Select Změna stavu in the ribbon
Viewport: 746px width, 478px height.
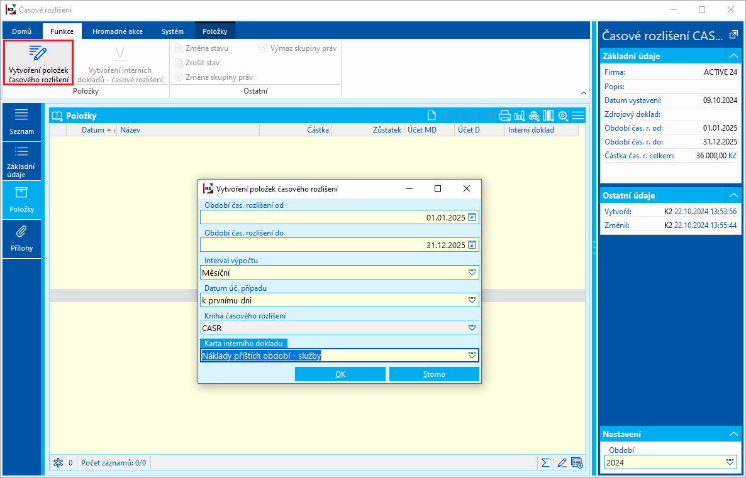click(x=201, y=48)
